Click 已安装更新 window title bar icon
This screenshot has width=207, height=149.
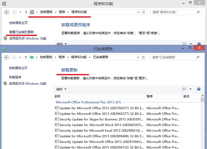coord(4,49)
